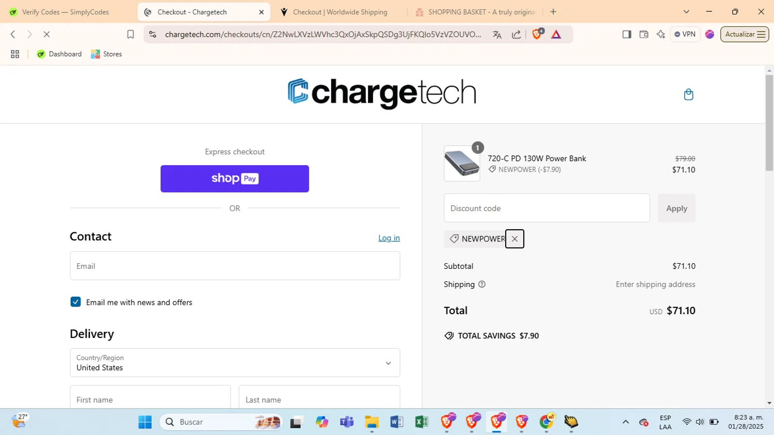The height and width of the screenshot is (435, 774).
Task: Click the taskbar Buscar search box
Action: [x=221, y=422]
